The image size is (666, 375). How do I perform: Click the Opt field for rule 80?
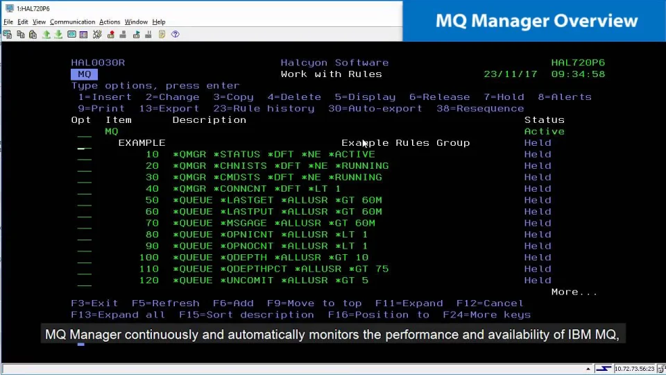(85, 235)
